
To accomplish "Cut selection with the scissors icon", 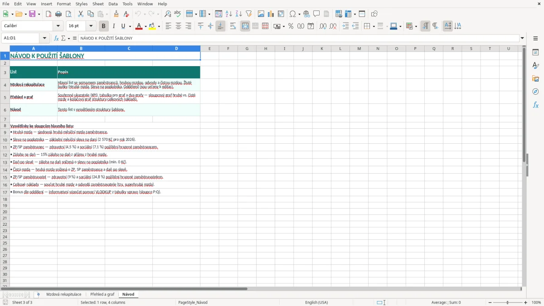I will pyautogui.click(x=81, y=14).
